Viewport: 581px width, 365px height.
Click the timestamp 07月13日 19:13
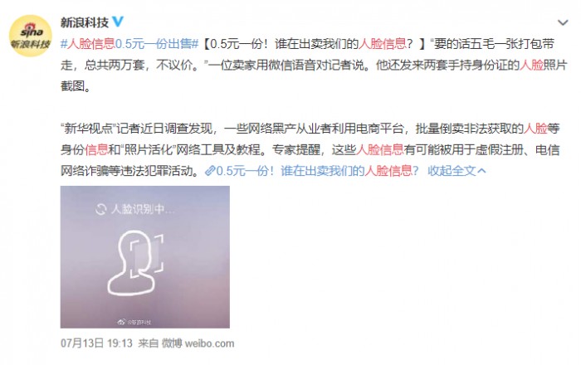pyautogui.click(x=96, y=343)
